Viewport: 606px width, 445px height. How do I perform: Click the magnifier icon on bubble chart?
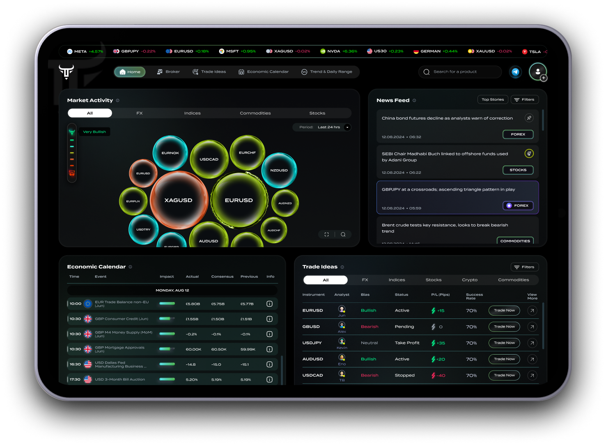(343, 235)
